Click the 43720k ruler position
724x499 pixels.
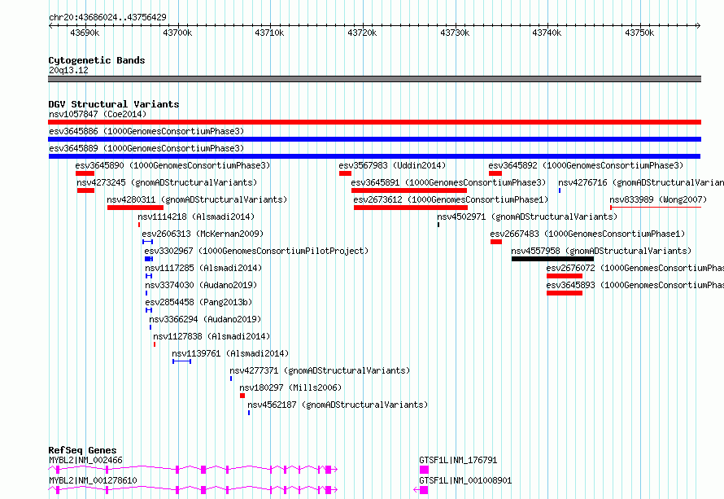pos(363,33)
